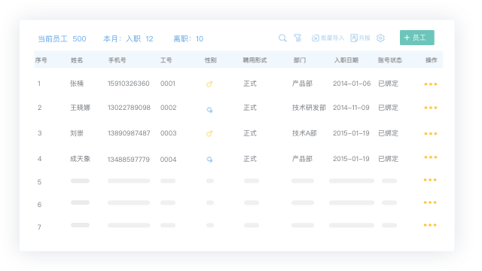
Task: Open the 月报 monthly report
Action: click(360, 38)
